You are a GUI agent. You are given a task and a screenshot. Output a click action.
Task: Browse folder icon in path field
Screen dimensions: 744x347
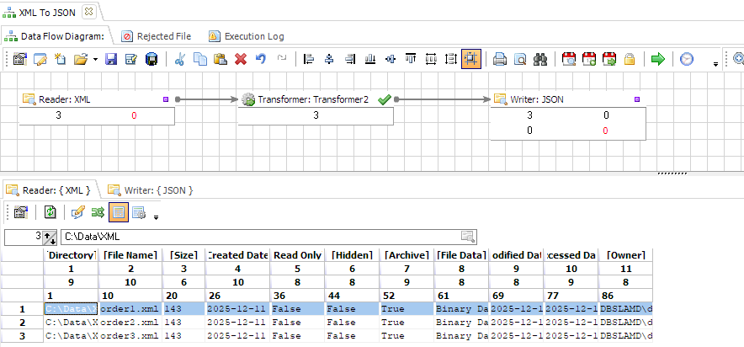click(468, 237)
